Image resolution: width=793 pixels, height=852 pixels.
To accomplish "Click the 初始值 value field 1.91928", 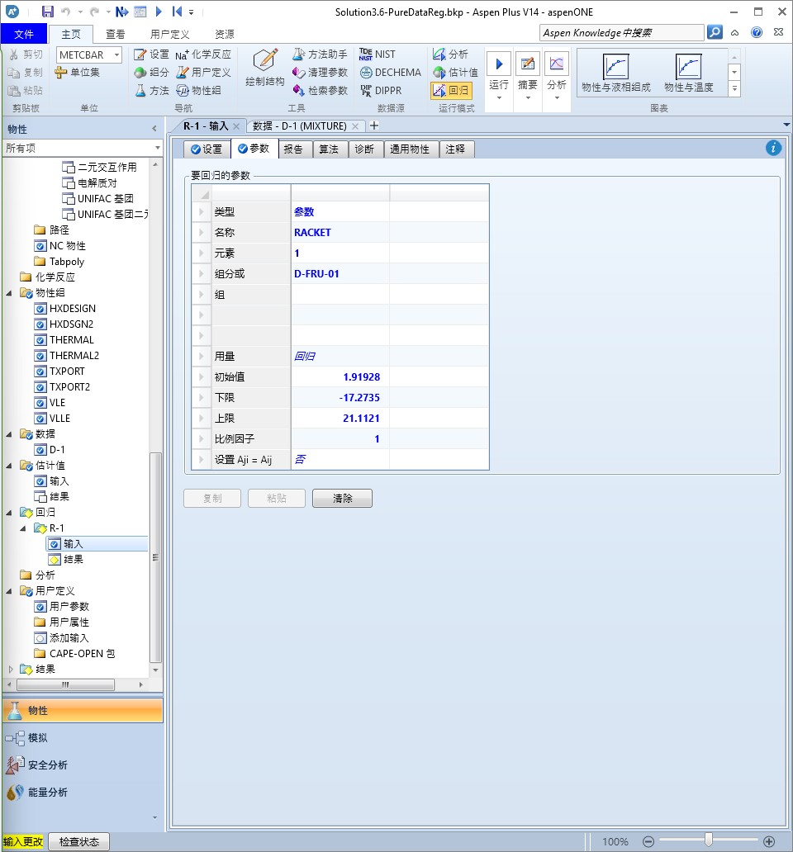I will coord(340,376).
